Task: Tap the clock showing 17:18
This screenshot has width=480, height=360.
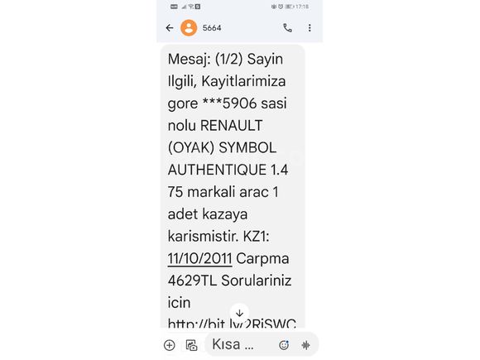Action: (x=302, y=7)
